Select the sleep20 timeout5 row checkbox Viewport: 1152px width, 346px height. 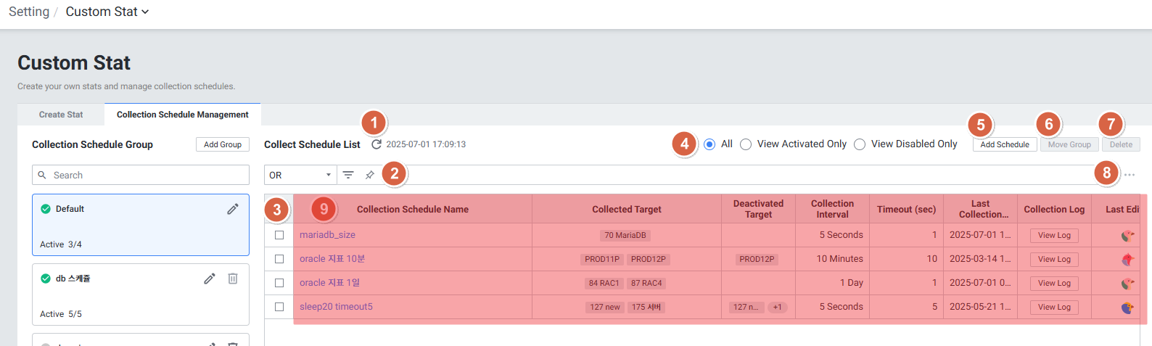(x=279, y=307)
